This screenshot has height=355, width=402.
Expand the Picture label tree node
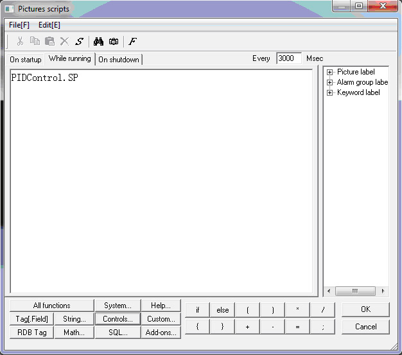pyautogui.click(x=329, y=73)
